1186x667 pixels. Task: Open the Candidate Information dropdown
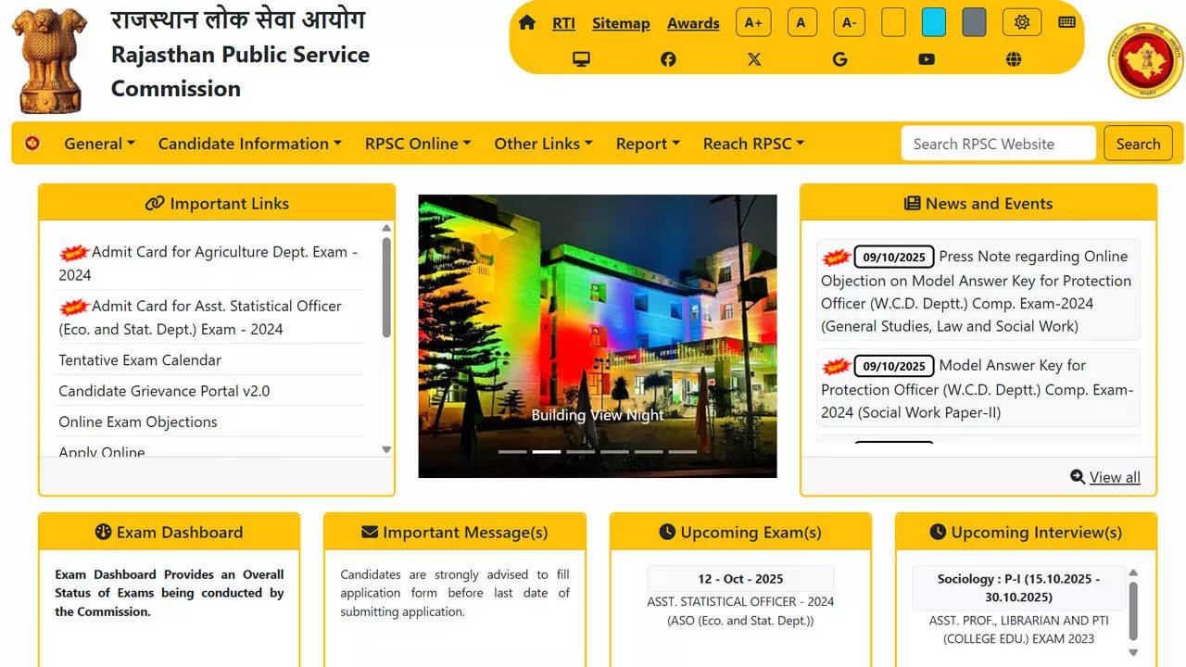pyautogui.click(x=249, y=144)
